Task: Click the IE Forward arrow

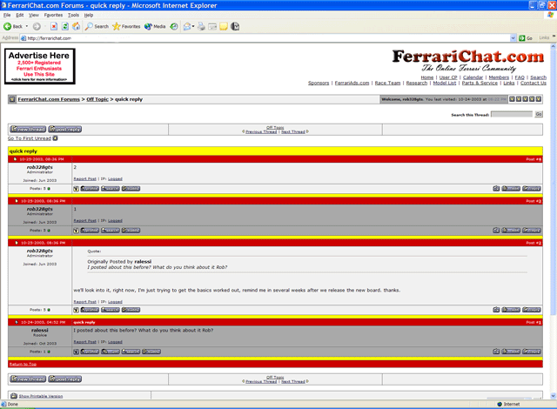Action: point(37,26)
